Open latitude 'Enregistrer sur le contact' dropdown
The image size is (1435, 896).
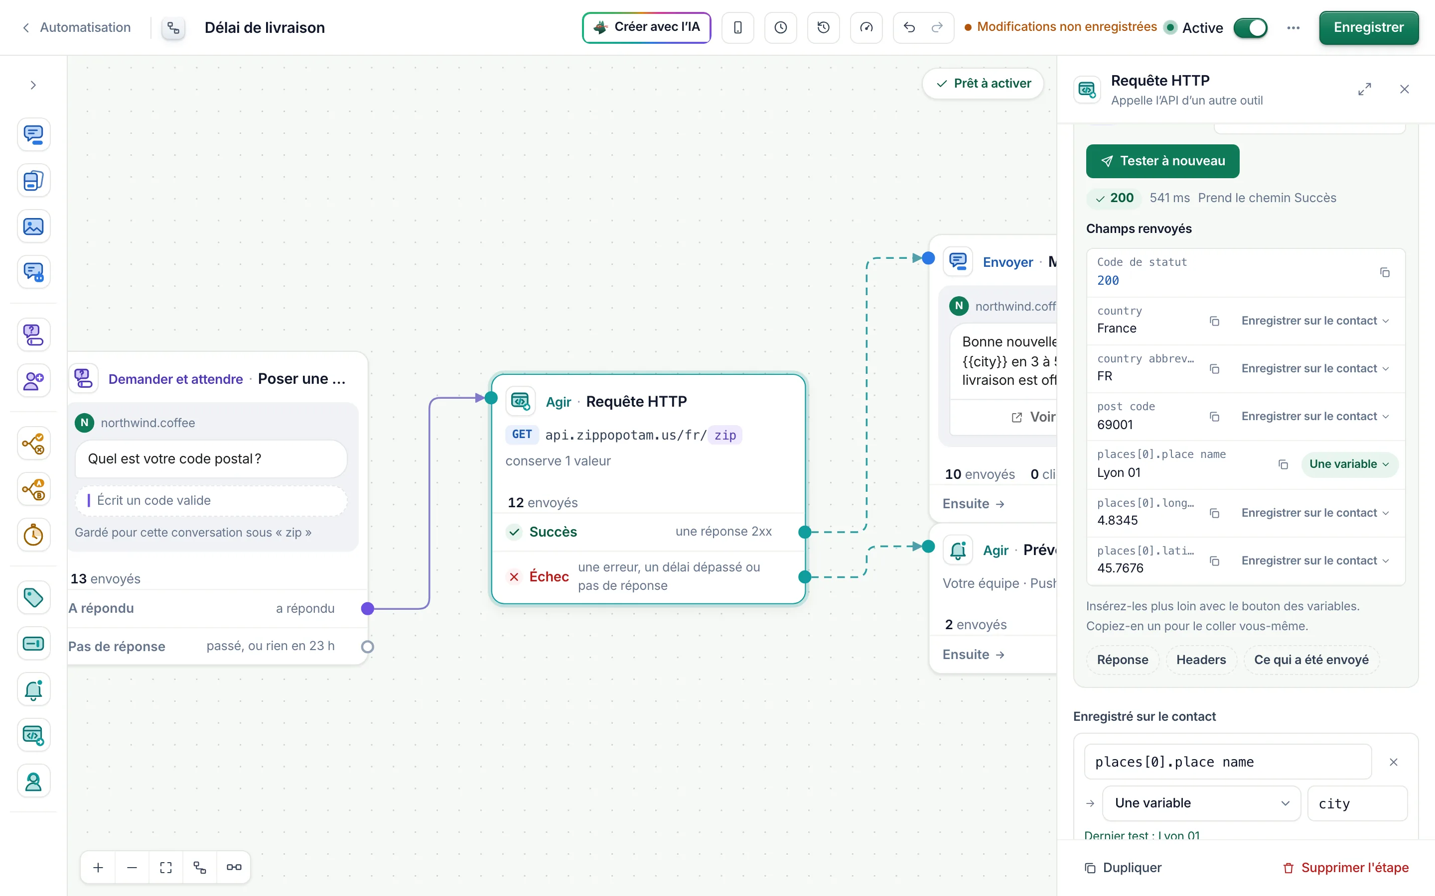pos(1314,560)
